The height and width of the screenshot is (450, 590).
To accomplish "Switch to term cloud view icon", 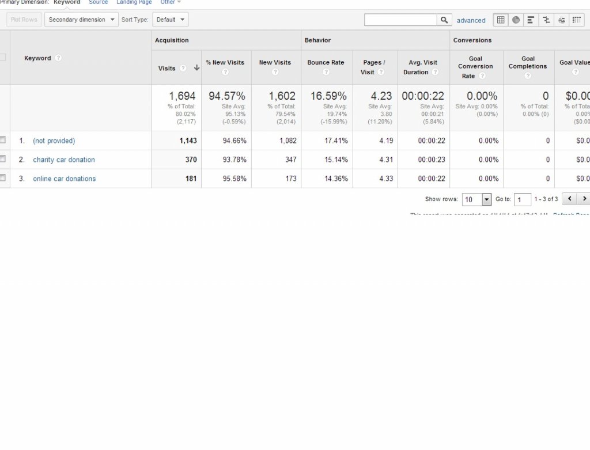I will coord(561,20).
